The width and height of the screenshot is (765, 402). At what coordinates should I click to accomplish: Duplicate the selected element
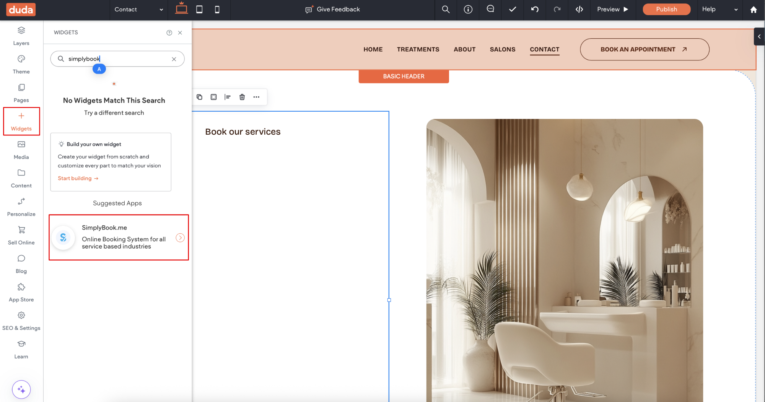coord(199,97)
